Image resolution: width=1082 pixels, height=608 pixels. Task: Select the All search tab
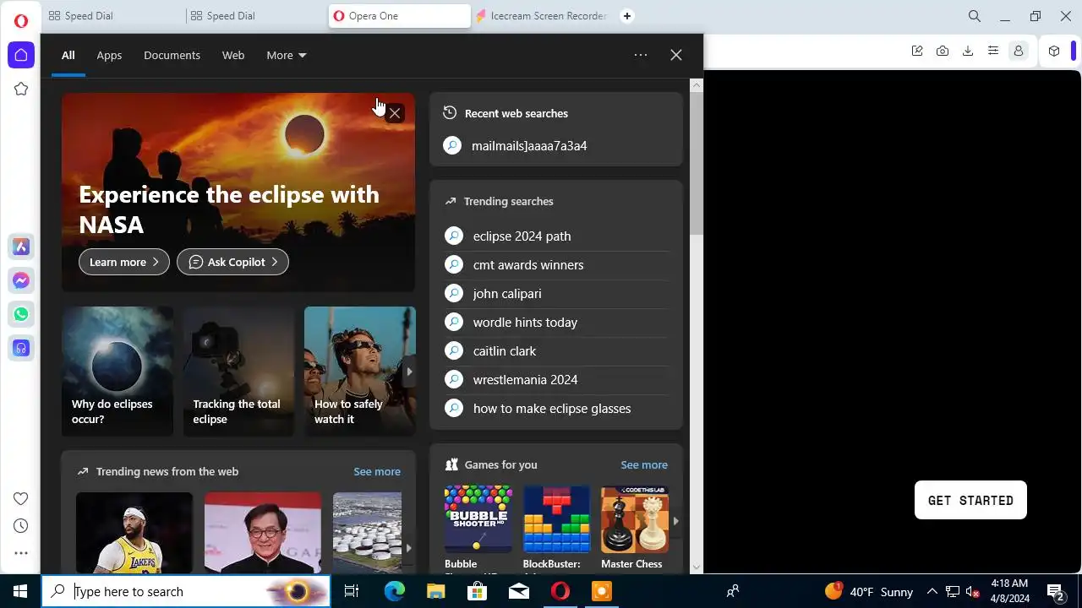coord(68,55)
